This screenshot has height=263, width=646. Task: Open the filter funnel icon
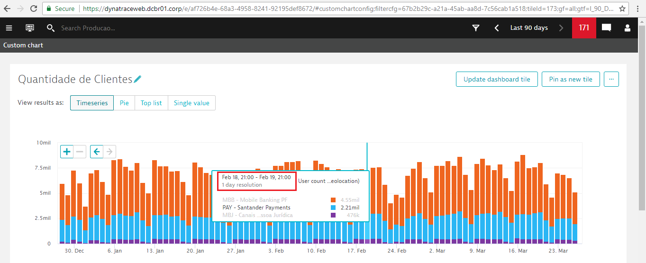476,28
